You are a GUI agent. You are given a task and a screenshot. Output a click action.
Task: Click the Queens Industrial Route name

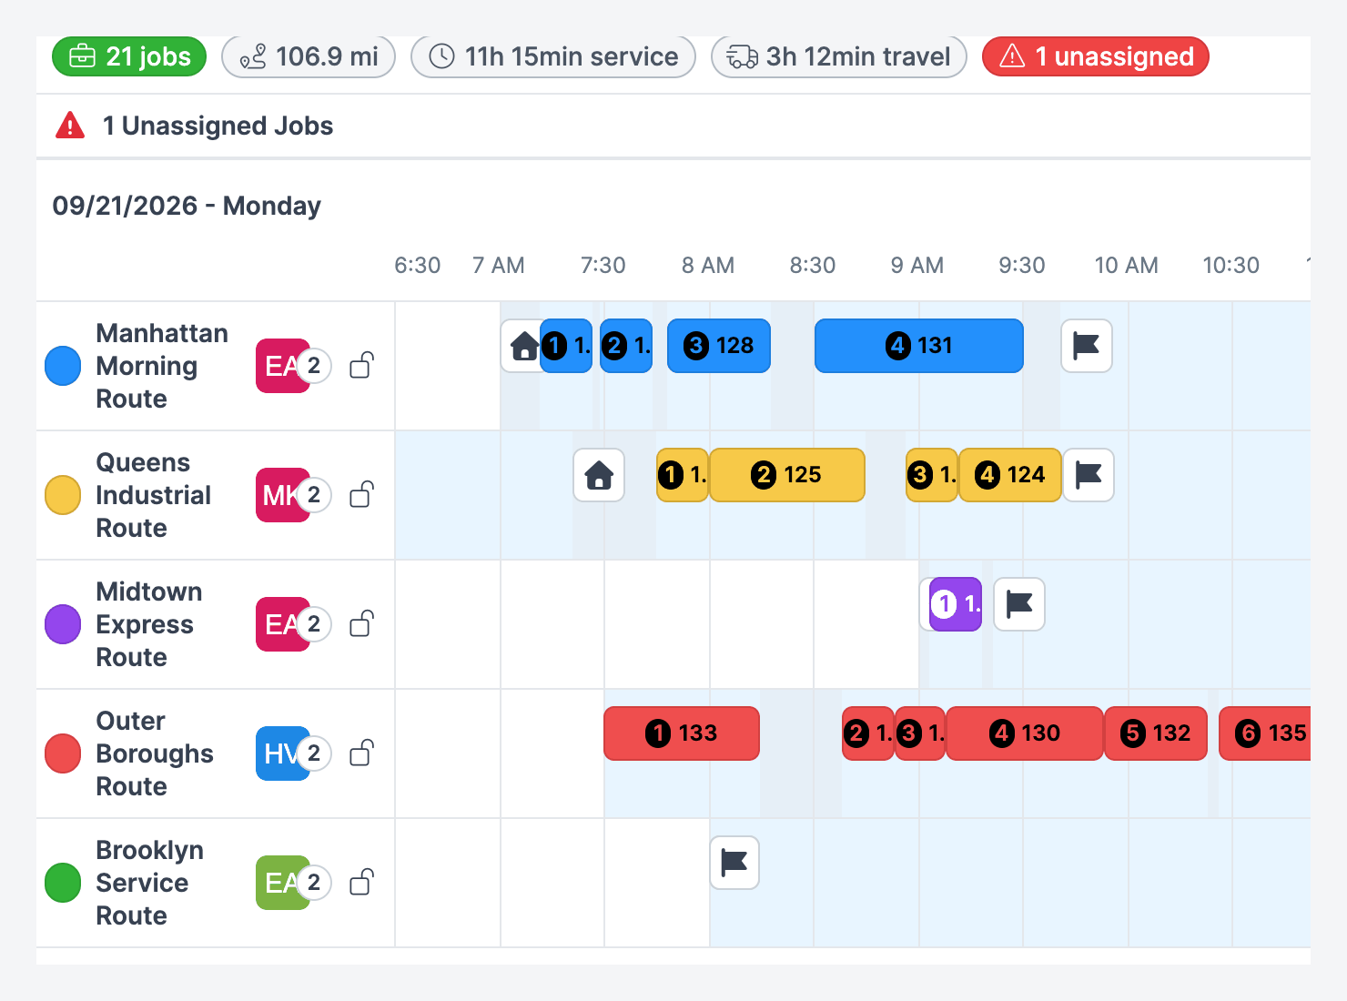[153, 495]
